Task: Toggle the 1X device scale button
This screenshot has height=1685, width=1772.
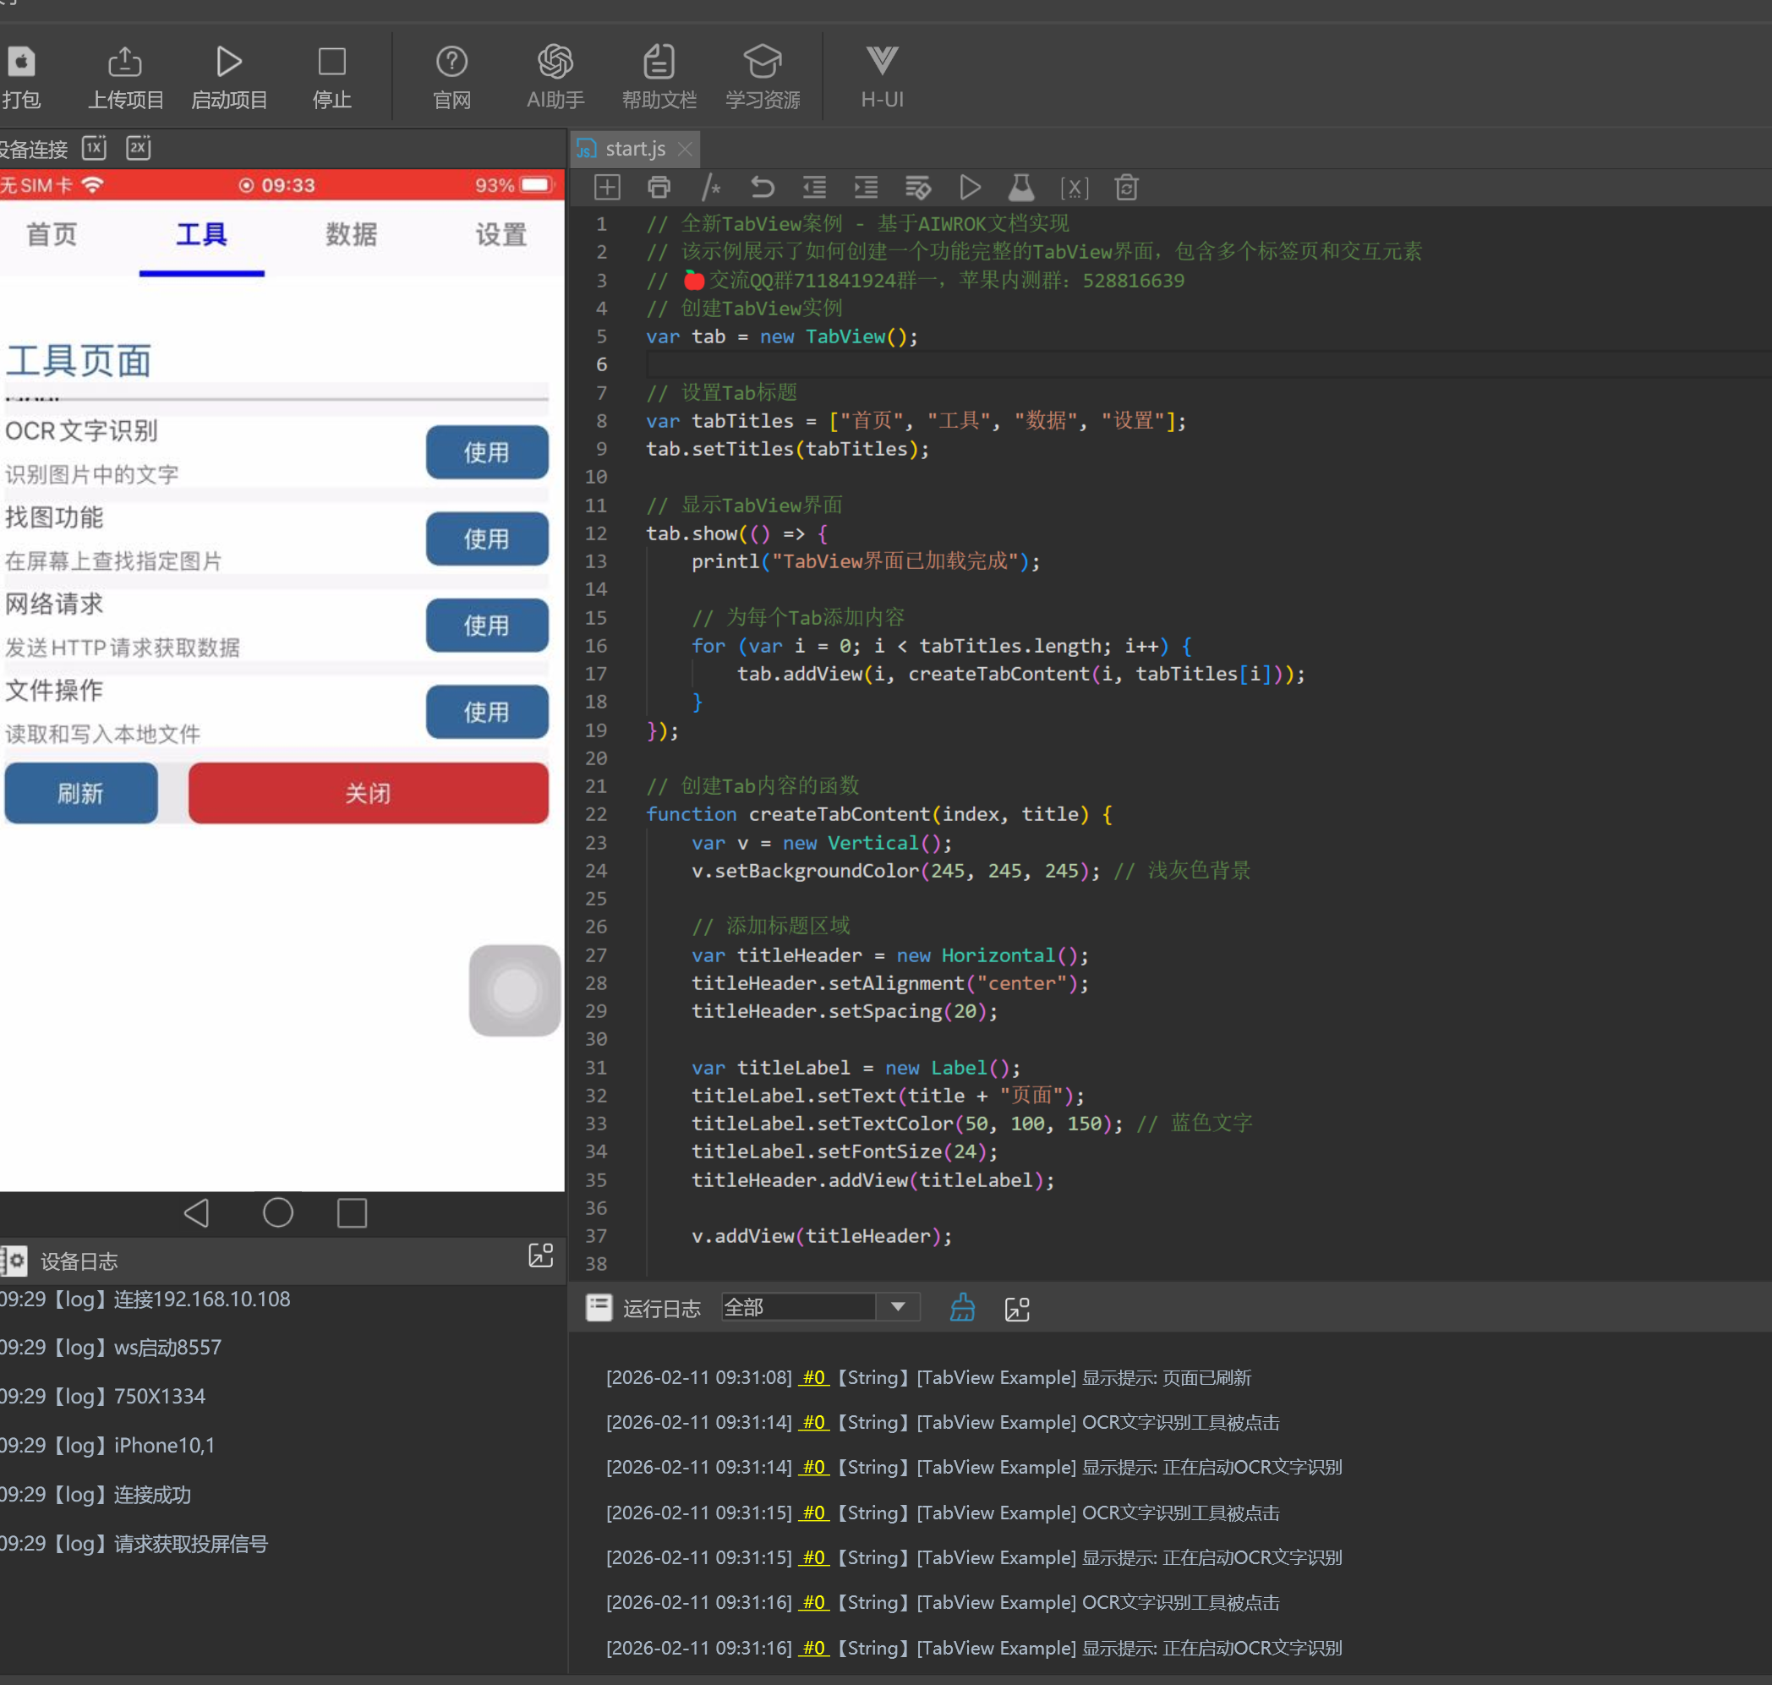Action: [95, 147]
